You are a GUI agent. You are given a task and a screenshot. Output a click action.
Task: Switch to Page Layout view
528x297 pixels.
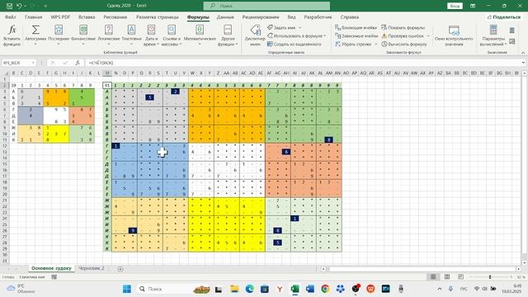point(447,277)
